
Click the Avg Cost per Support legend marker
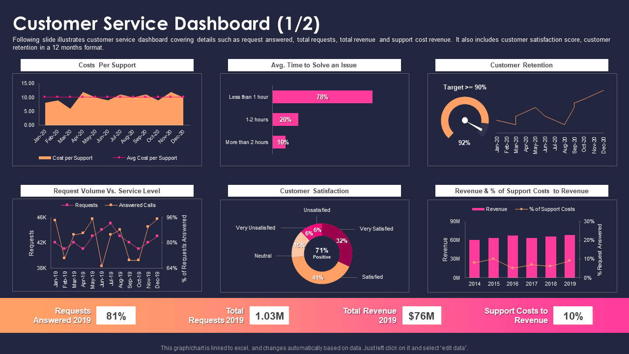(119, 158)
